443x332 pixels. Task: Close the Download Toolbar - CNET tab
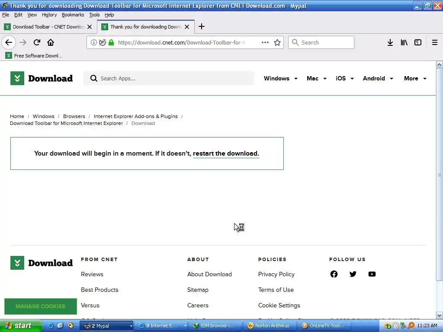[x=90, y=27]
